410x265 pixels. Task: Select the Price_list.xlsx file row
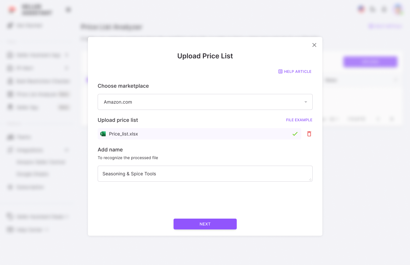tap(199, 134)
